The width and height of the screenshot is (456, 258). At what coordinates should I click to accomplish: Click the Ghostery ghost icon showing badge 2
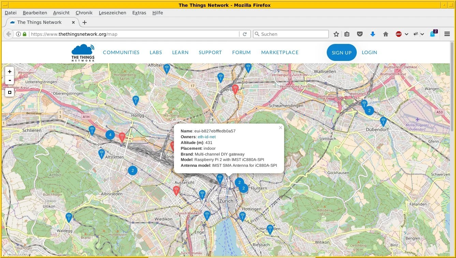(432, 34)
